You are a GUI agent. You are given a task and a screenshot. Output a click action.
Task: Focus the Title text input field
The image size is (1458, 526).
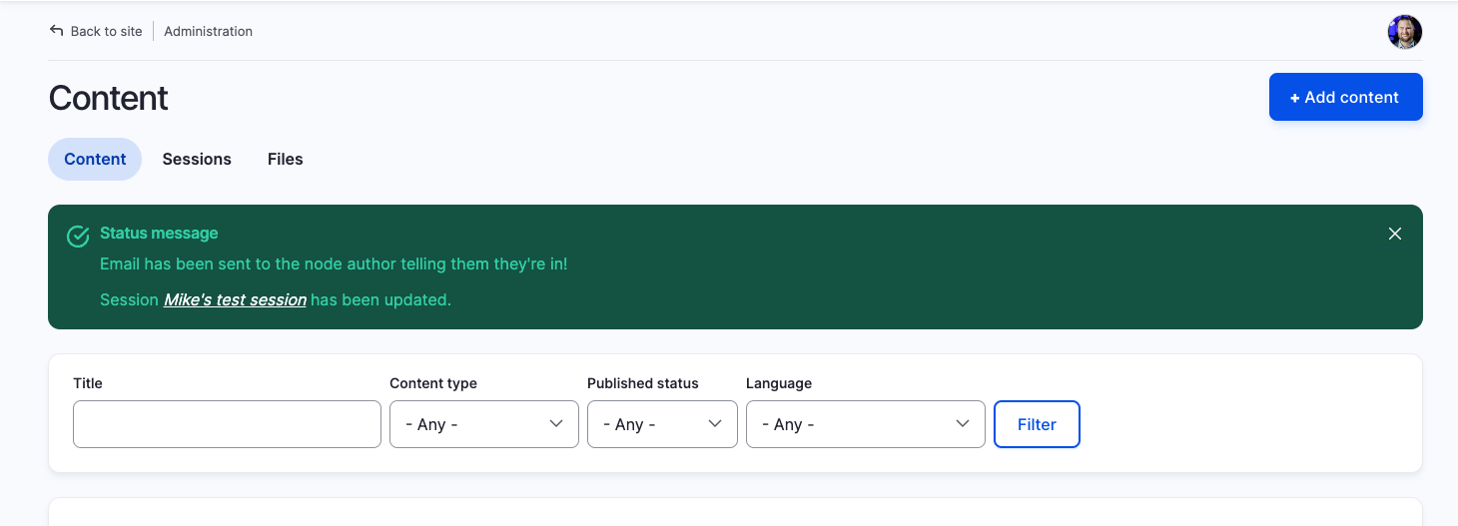tap(227, 424)
